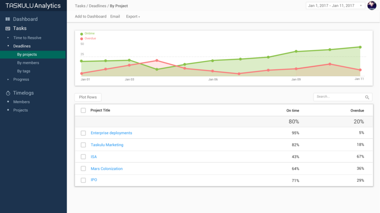The width and height of the screenshot is (380, 213).
Task: Open Projects under Timelogs
Action: [20, 110]
